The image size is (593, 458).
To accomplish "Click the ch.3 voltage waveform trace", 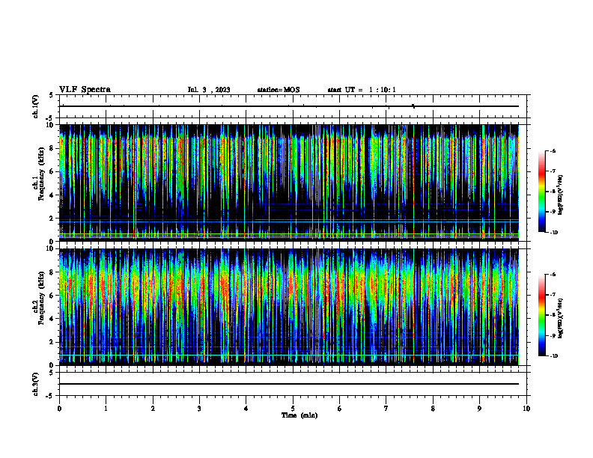I will tap(289, 384).
